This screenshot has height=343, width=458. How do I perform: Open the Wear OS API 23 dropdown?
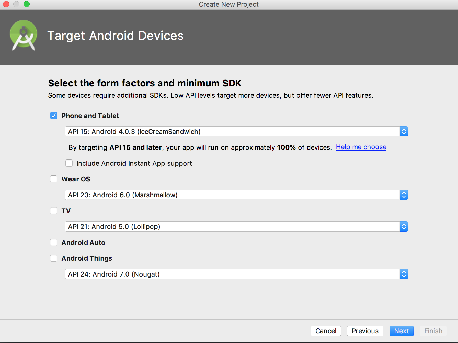232,195
